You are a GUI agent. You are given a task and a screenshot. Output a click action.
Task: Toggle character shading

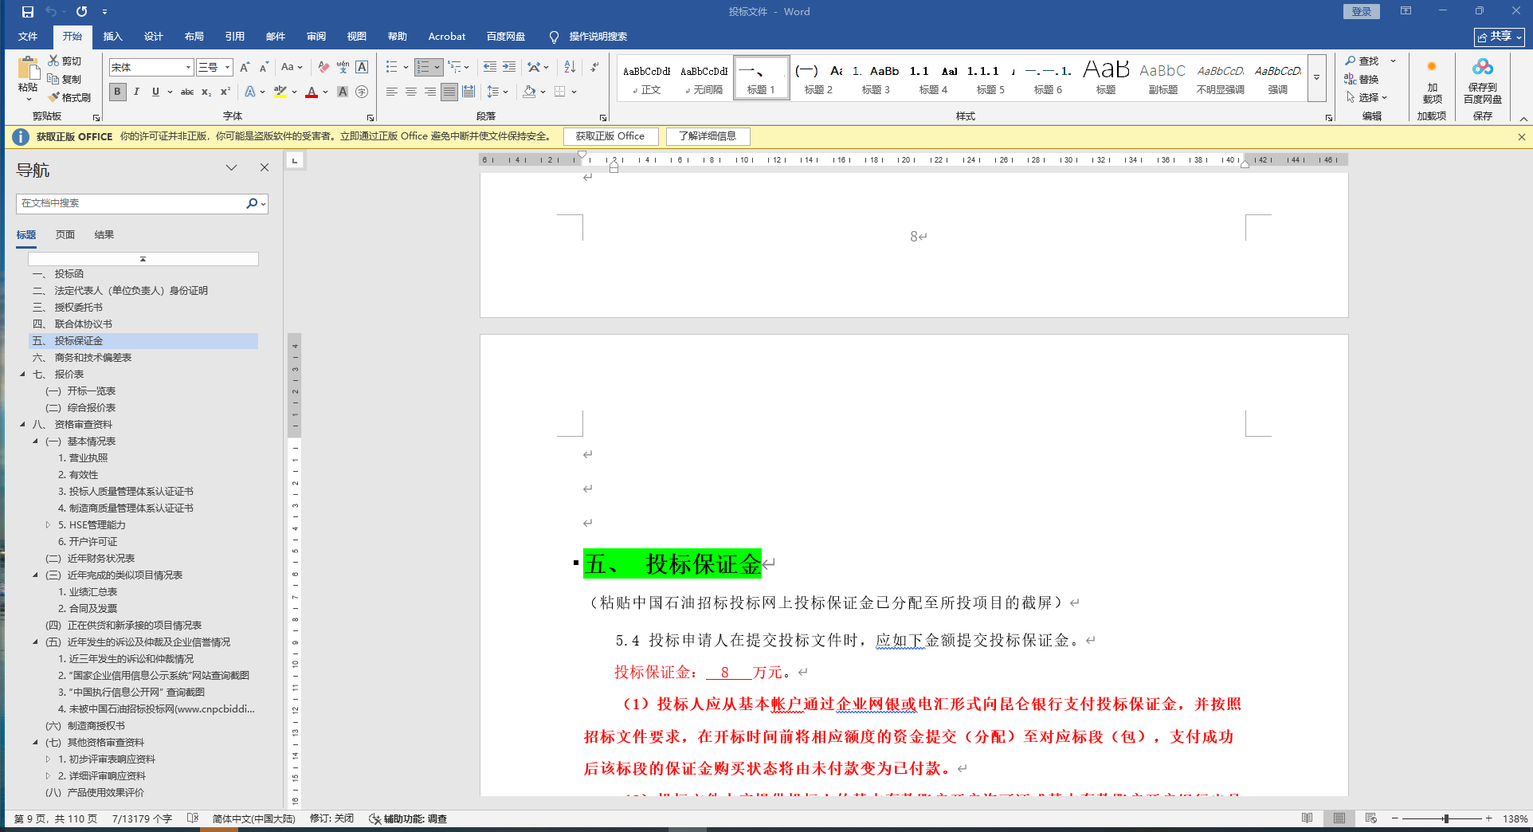click(x=343, y=92)
